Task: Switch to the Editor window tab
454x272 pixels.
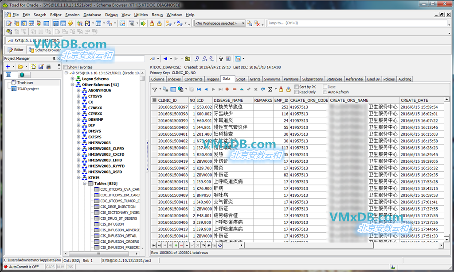Action: point(16,50)
